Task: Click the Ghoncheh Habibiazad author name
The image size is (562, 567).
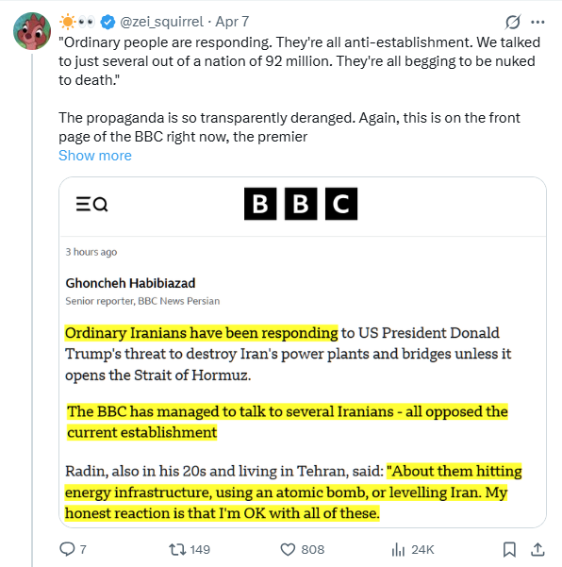Action: pyautogui.click(x=130, y=283)
